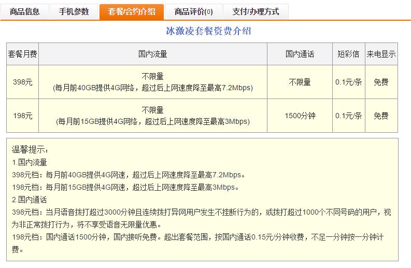This screenshot has width=411, height=268.
Task: Click the 198元档 国内通话1500分钟 note line
Action: pos(198,243)
